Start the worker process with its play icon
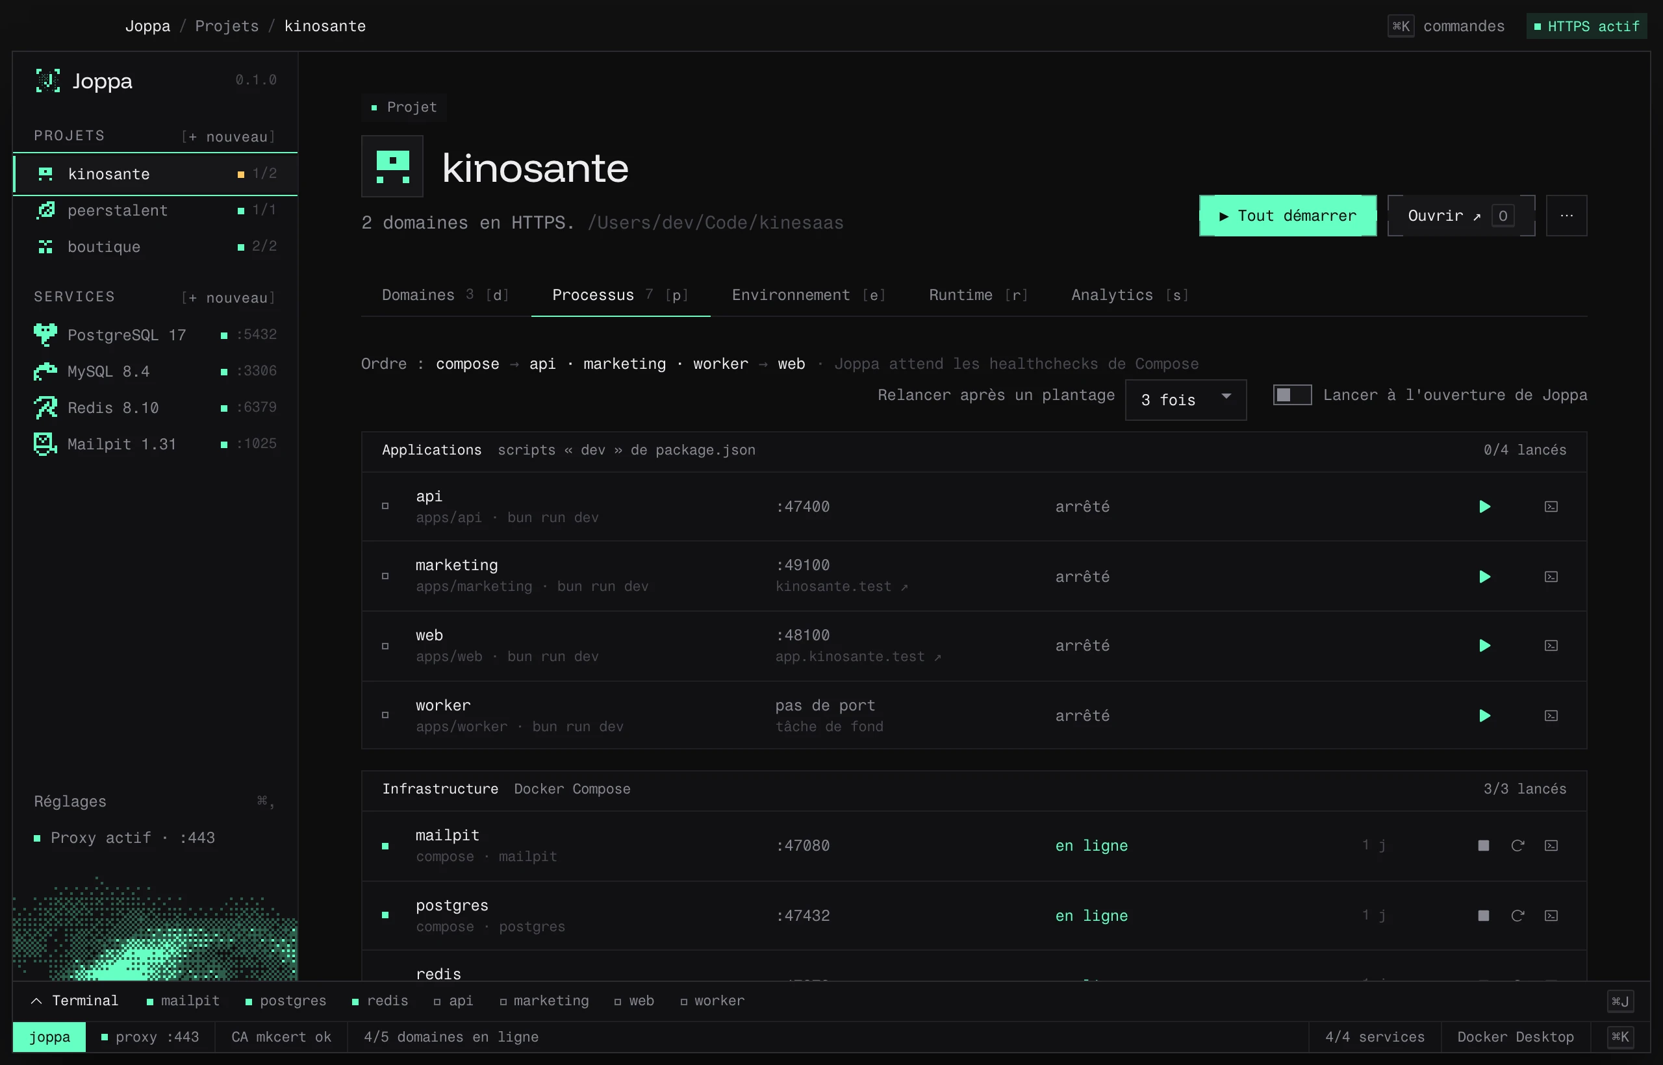Viewport: 1663px width, 1065px height. pos(1484,716)
